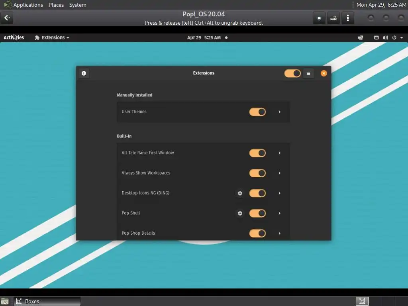The width and height of the screenshot is (408, 306).
Task: Disable the User Themes extension
Action: [x=257, y=112]
